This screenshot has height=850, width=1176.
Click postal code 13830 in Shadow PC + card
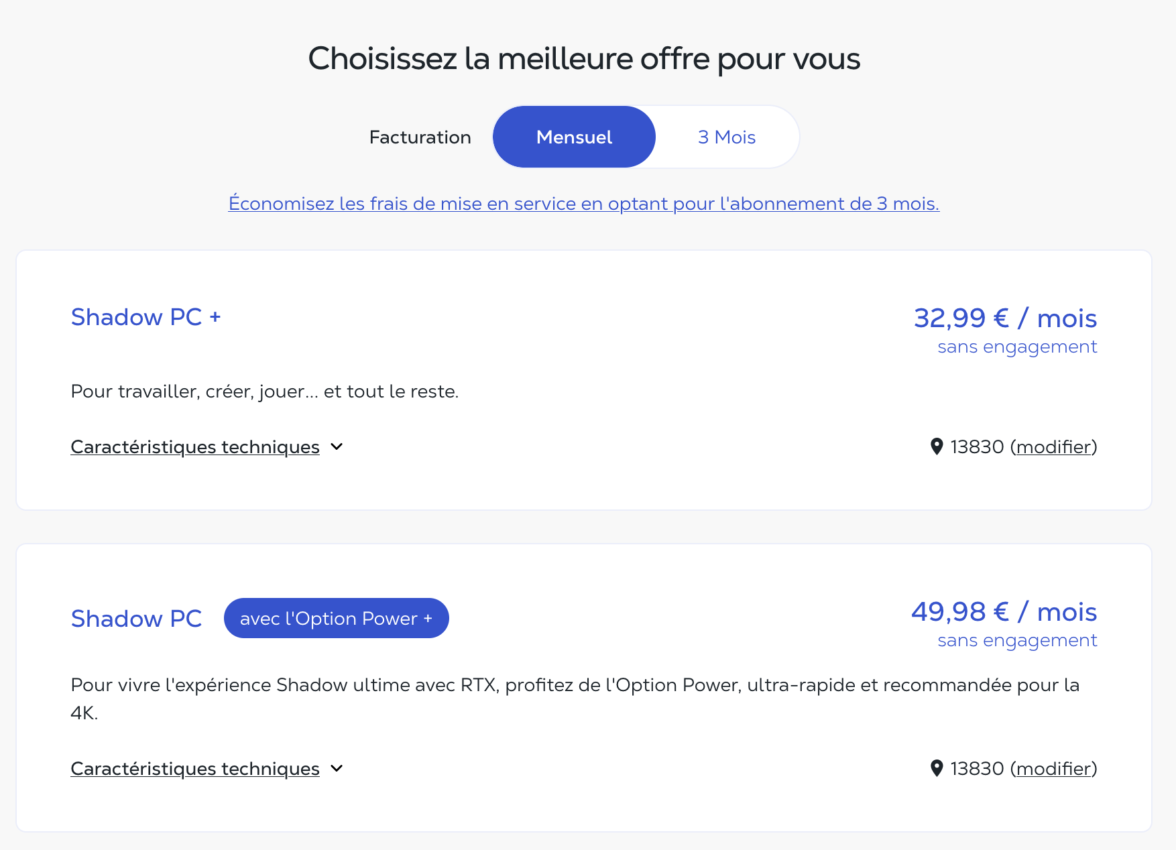click(977, 447)
